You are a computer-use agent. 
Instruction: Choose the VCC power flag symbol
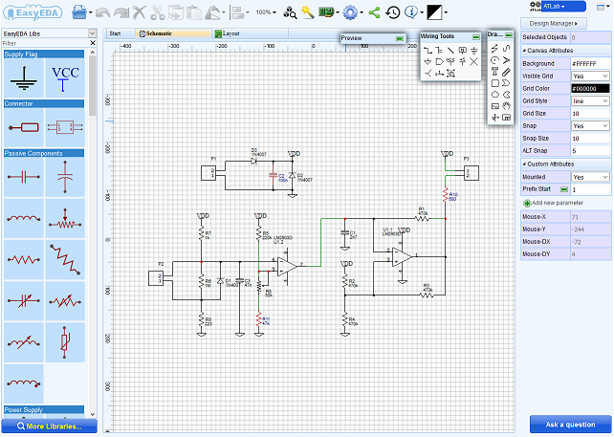click(x=65, y=77)
